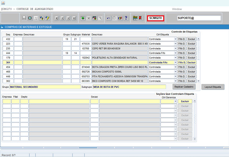Viewport: 229px width, 157px height.
Task: Click the clear record eraser icon
Action: (100, 18)
